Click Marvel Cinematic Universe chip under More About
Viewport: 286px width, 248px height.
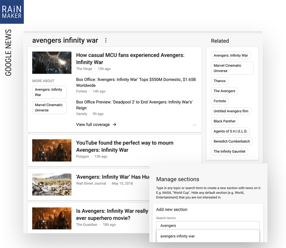[x=49, y=108]
